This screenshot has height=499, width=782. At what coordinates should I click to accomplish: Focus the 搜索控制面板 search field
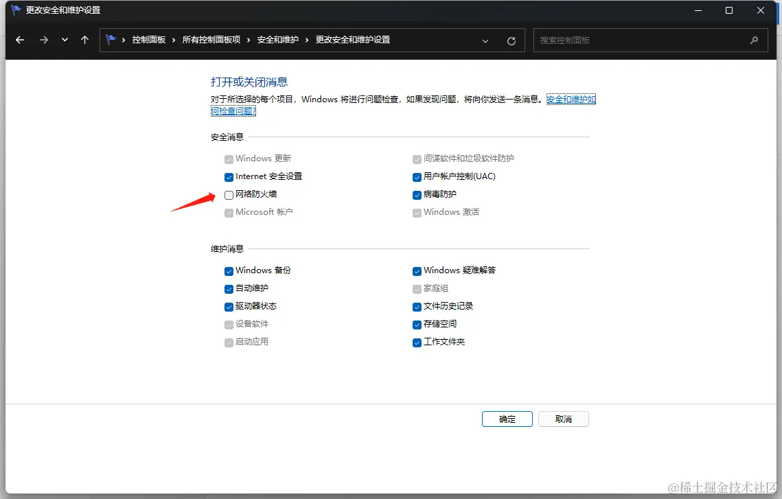click(650, 40)
